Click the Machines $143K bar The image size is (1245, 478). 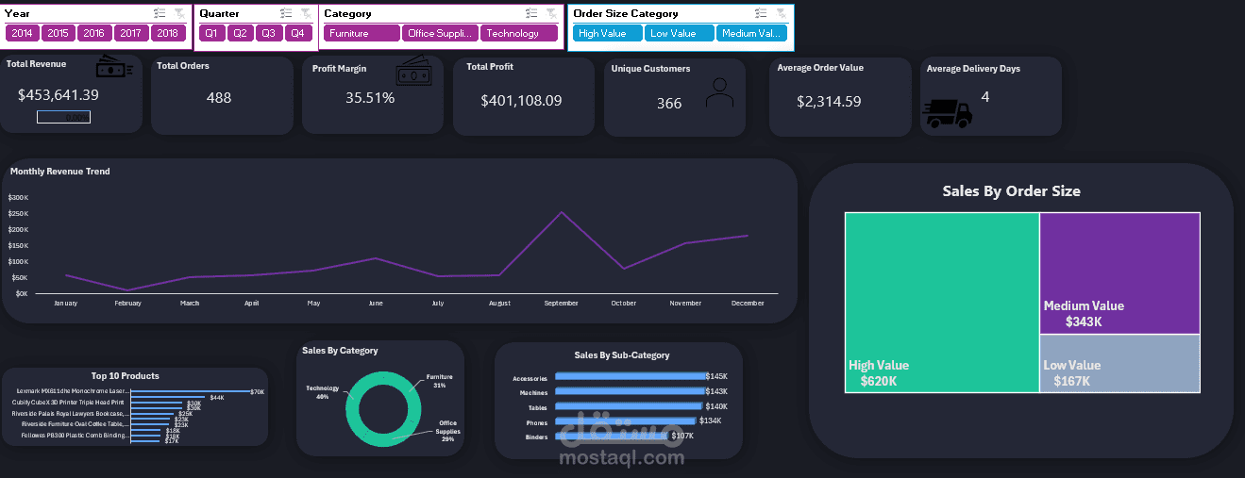(x=629, y=391)
